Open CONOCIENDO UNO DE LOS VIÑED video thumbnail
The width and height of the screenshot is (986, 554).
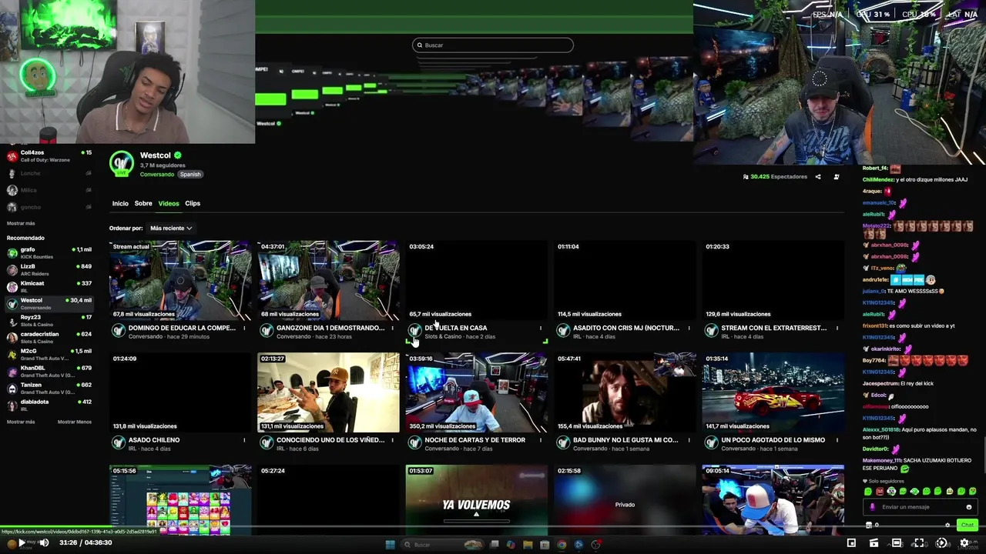tap(328, 392)
